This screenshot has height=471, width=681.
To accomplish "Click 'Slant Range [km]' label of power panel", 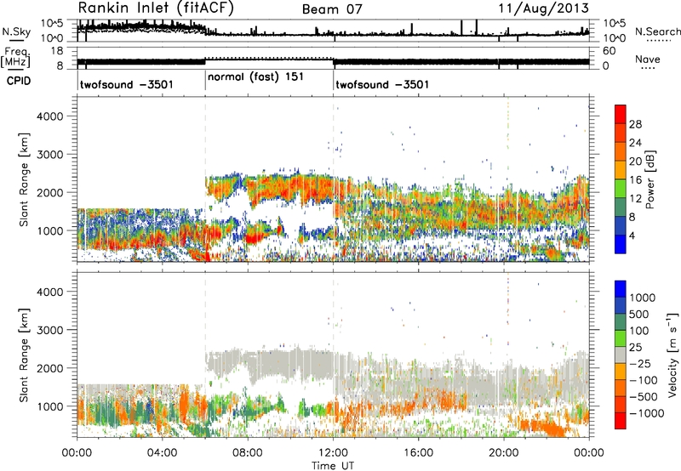I will pyautogui.click(x=24, y=179).
